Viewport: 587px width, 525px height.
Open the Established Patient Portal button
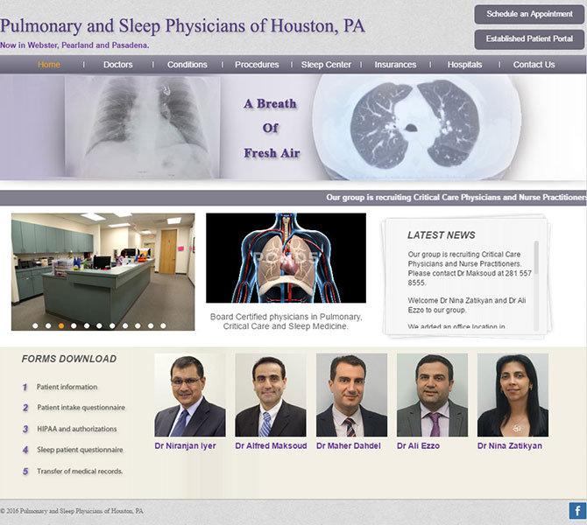click(529, 39)
